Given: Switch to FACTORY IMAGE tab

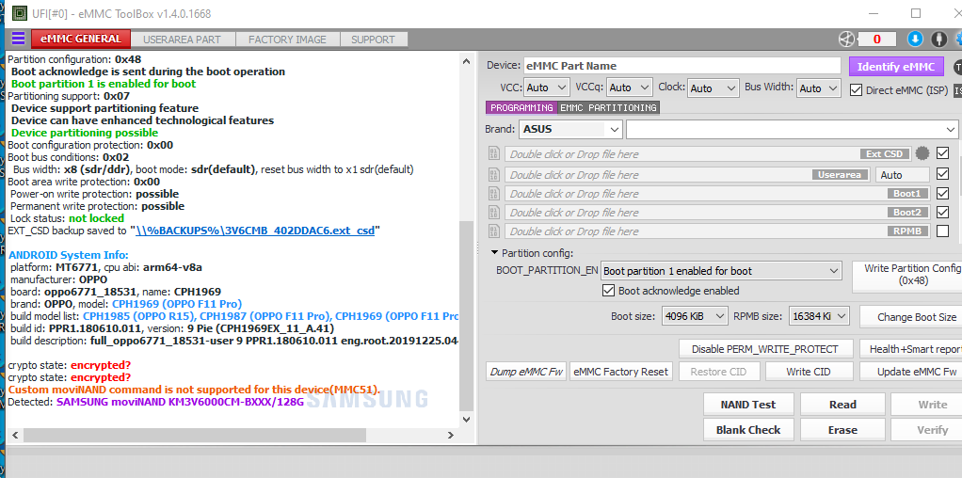Looking at the screenshot, I should pos(287,40).
